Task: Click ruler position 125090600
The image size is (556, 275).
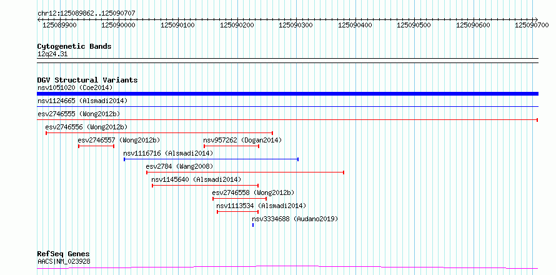Action: pos(473,25)
